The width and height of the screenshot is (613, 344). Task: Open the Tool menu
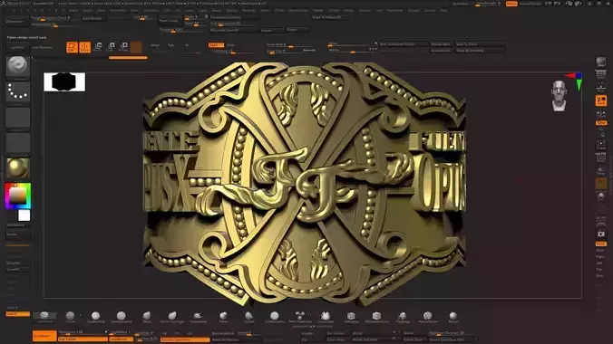[379, 11]
